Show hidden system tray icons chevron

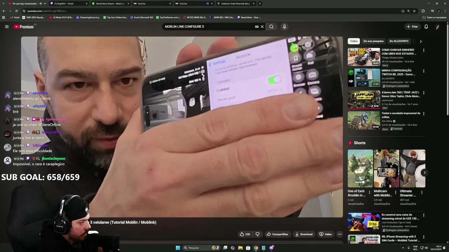[403, 248]
